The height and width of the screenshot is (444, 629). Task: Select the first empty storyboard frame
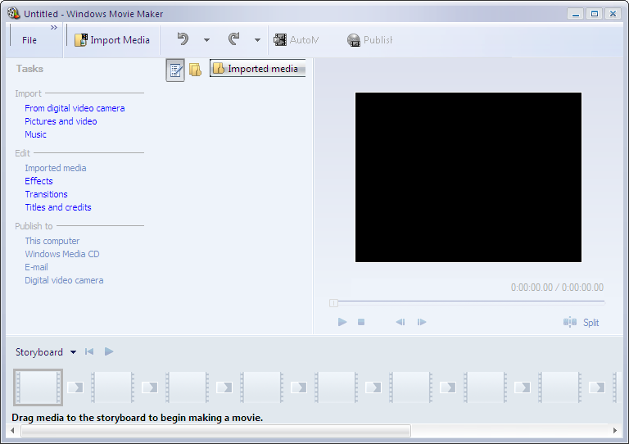[x=38, y=387]
